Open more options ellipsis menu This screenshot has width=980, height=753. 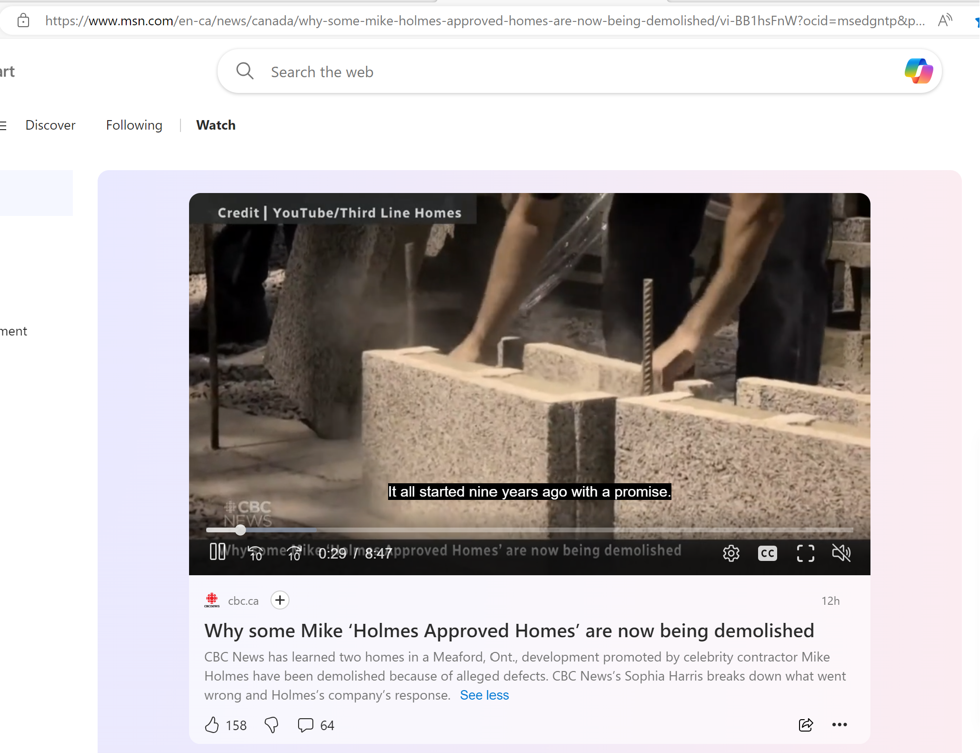coord(839,725)
